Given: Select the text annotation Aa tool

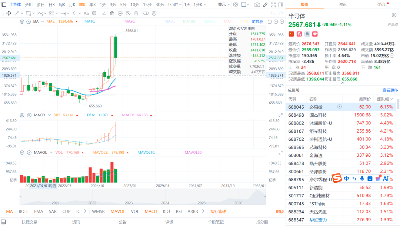Looking at the screenshot, I should [86, 13].
